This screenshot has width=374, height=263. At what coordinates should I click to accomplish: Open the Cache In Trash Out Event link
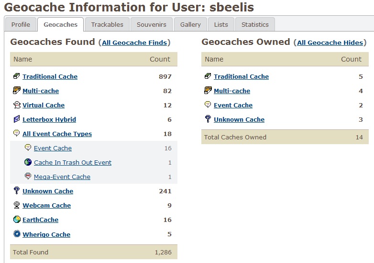[73, 162]
